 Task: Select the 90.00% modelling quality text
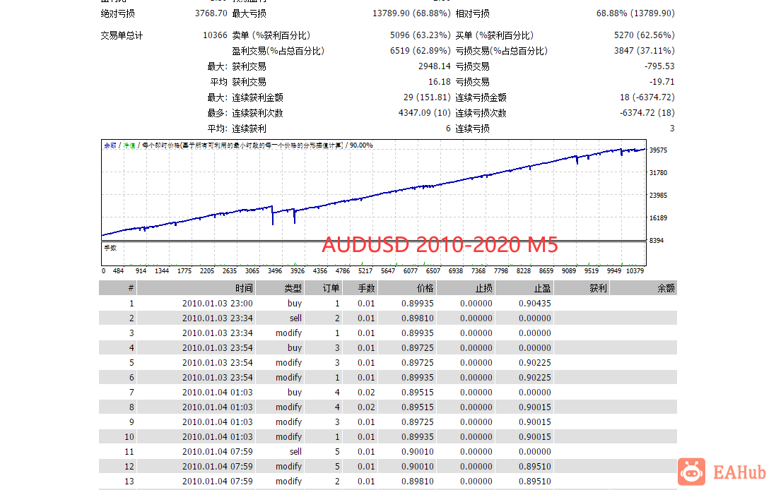tap(361, 145)
